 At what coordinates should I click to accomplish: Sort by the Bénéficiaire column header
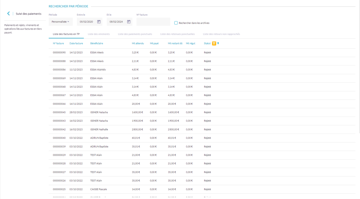tap(97, 43)
